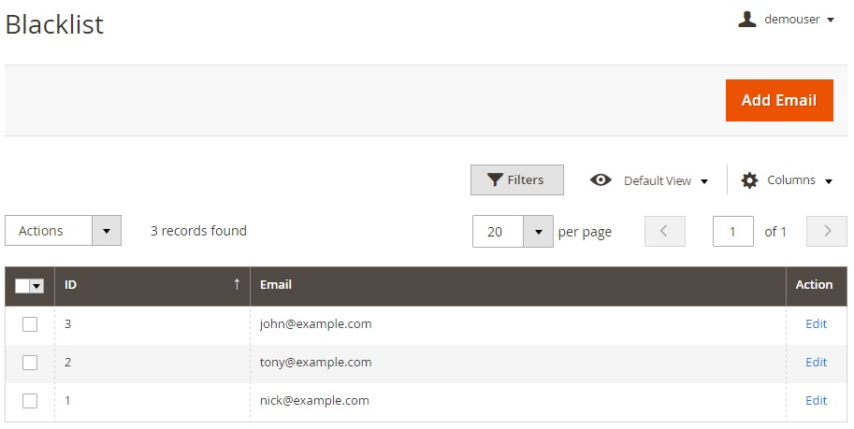
Task: Click the eye icon for Default View
Action: pyautogui.click(x=601, y=180)
